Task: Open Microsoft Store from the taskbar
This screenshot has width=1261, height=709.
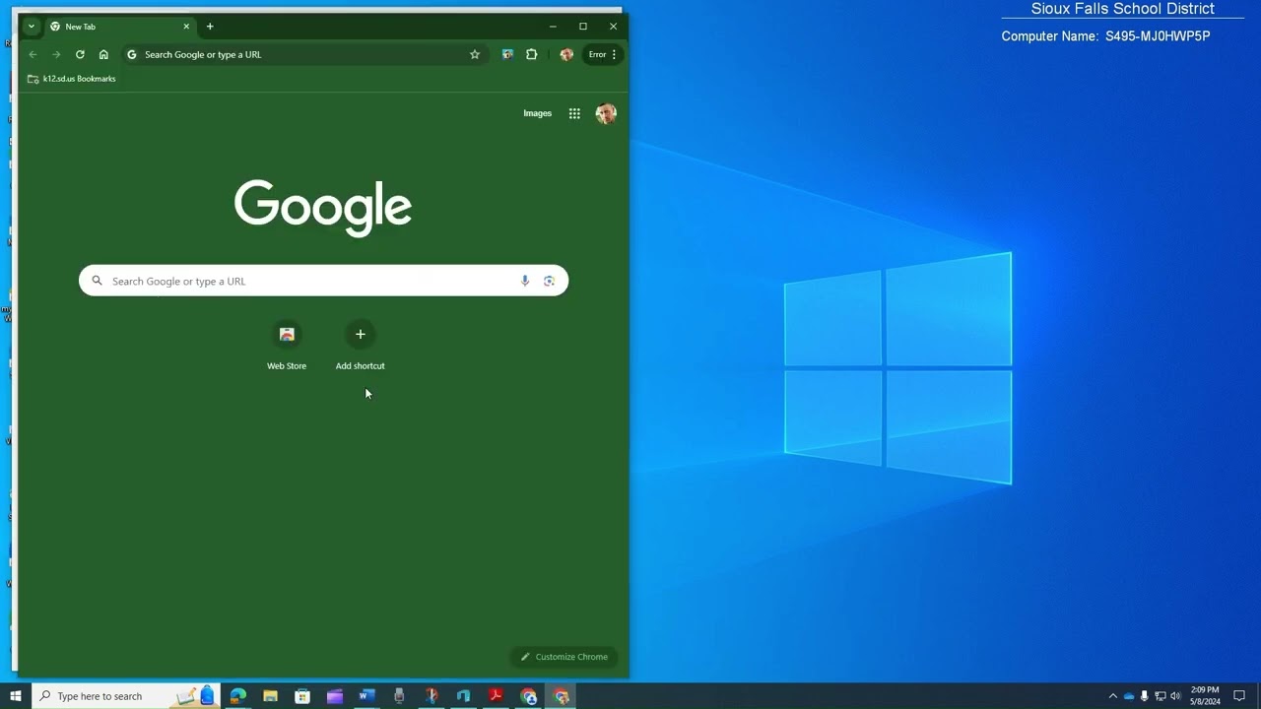Action: (x=302, y=696)
